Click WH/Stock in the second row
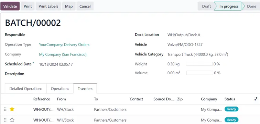 (65, 120)
